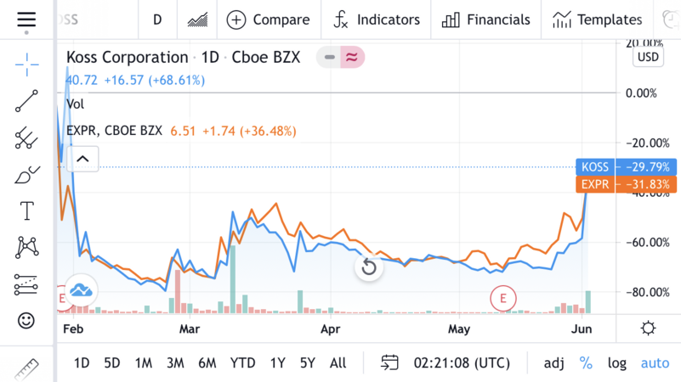Toggle percent scale mode

tap(586, 363)
